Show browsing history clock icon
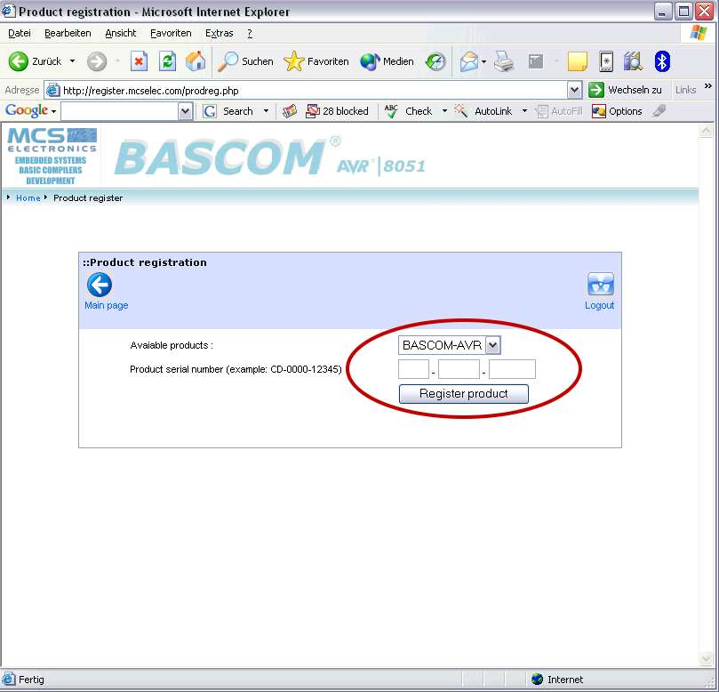719x692 pixels. [435, 61]
